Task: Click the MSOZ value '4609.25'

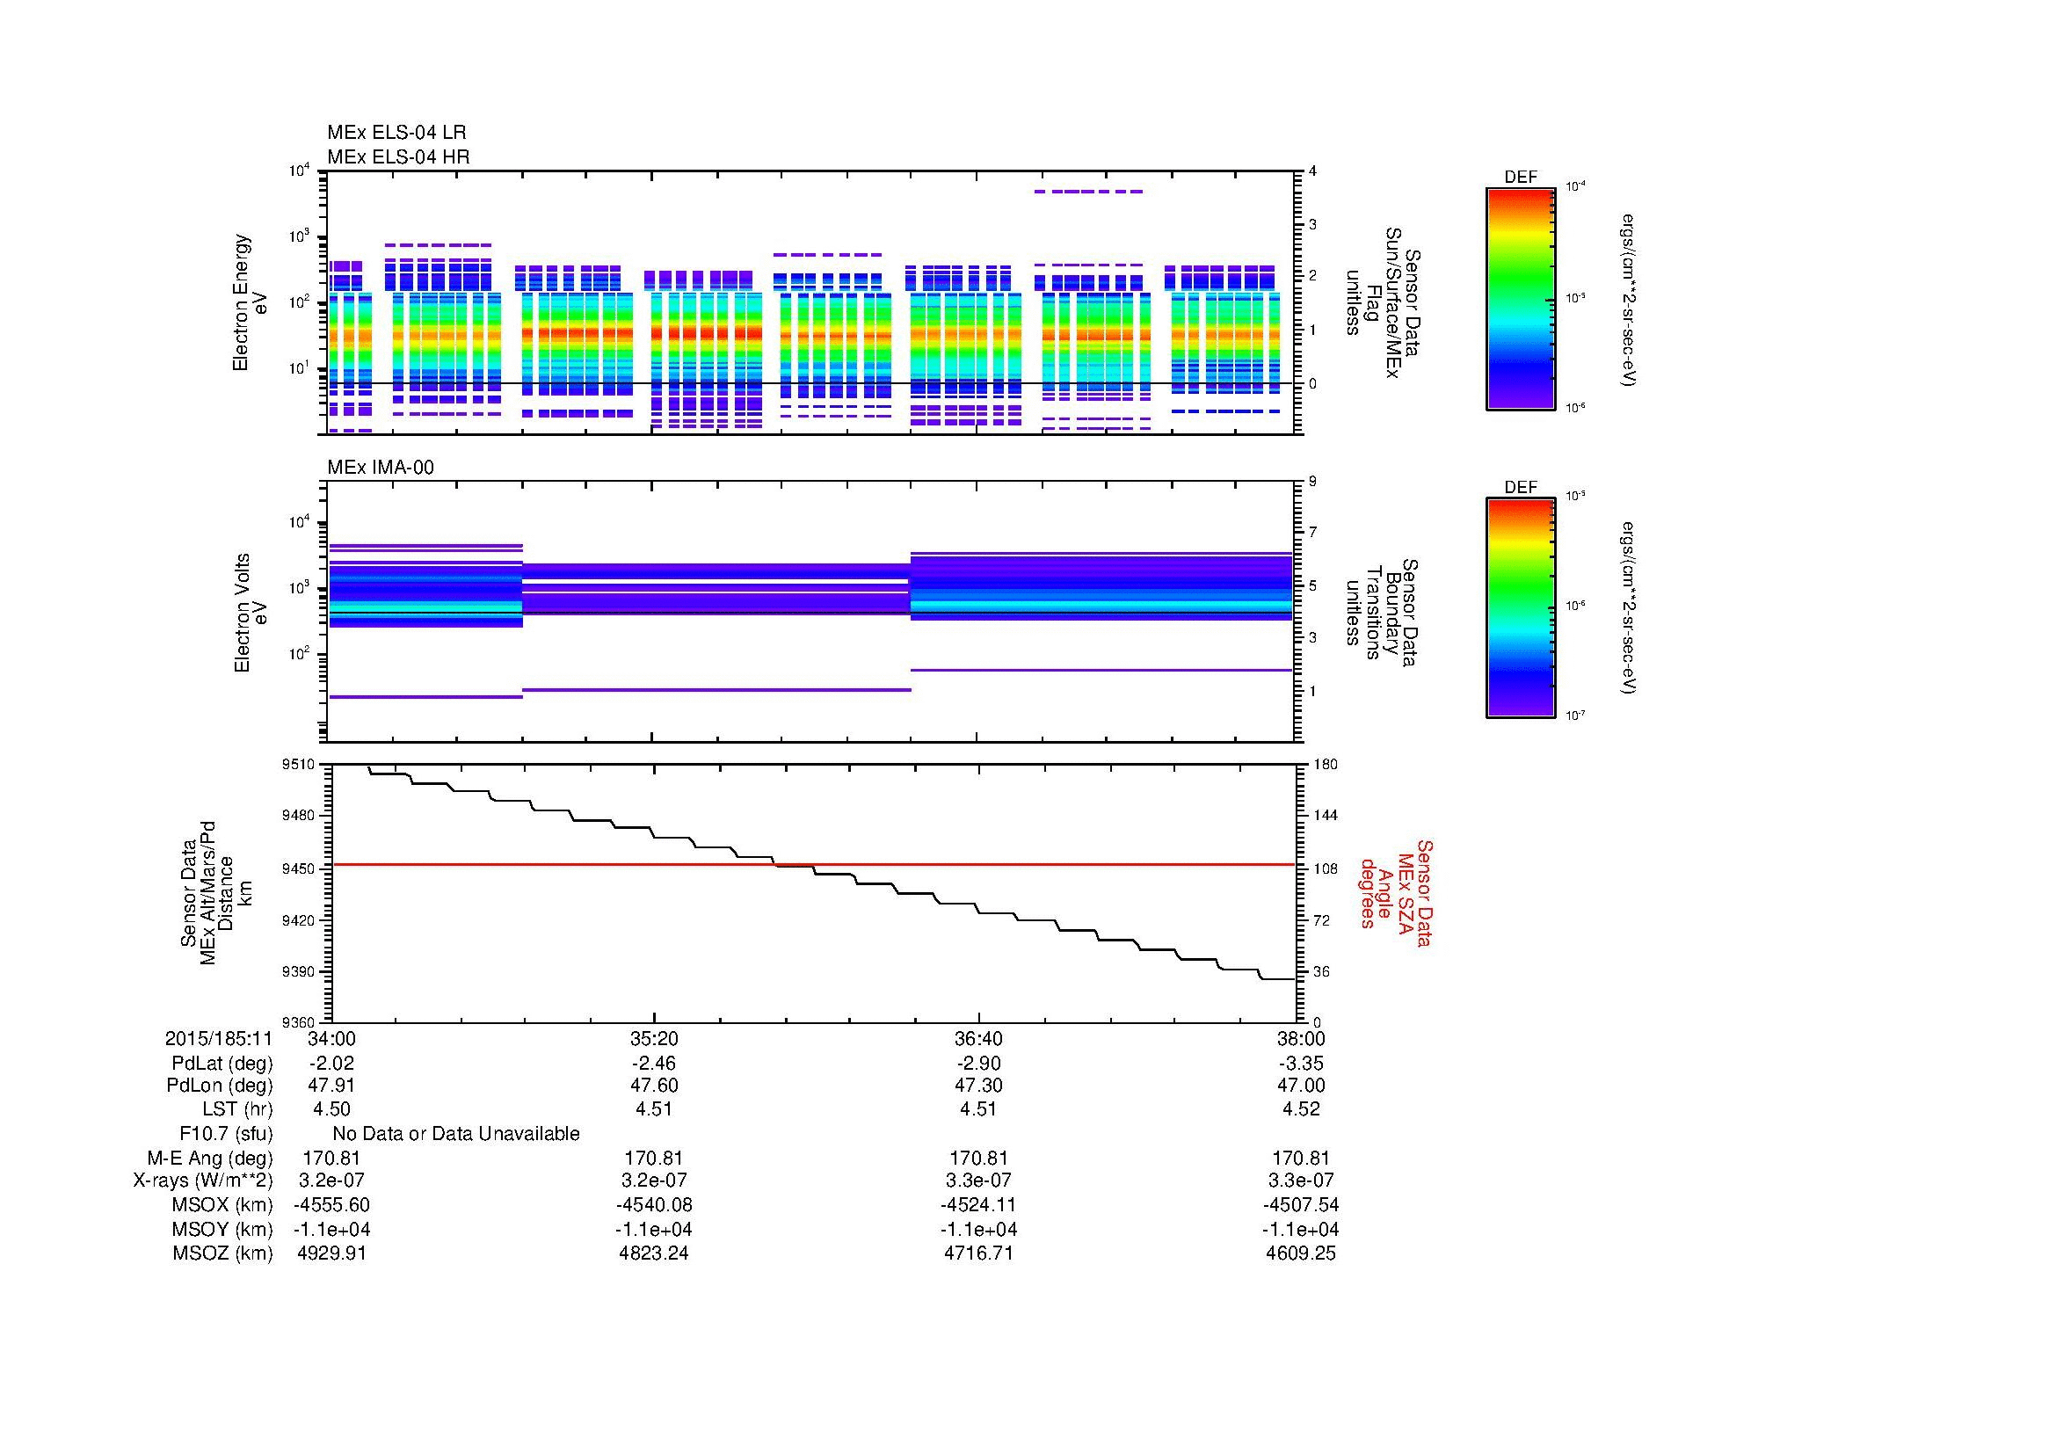Action: point(1300,1253)
